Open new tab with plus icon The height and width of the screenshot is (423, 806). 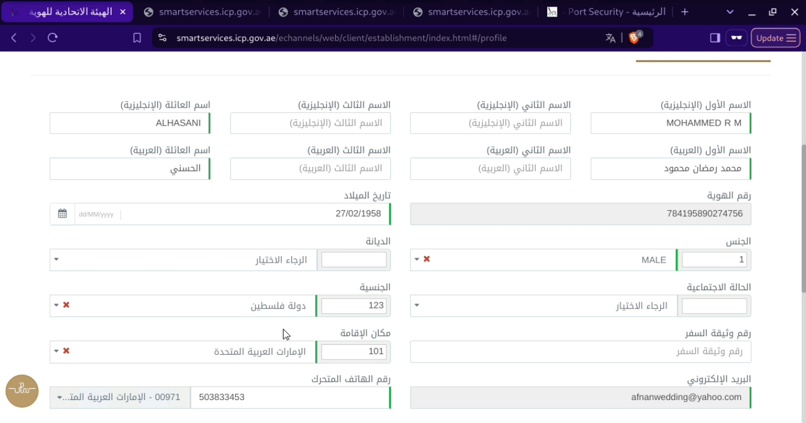684,12
